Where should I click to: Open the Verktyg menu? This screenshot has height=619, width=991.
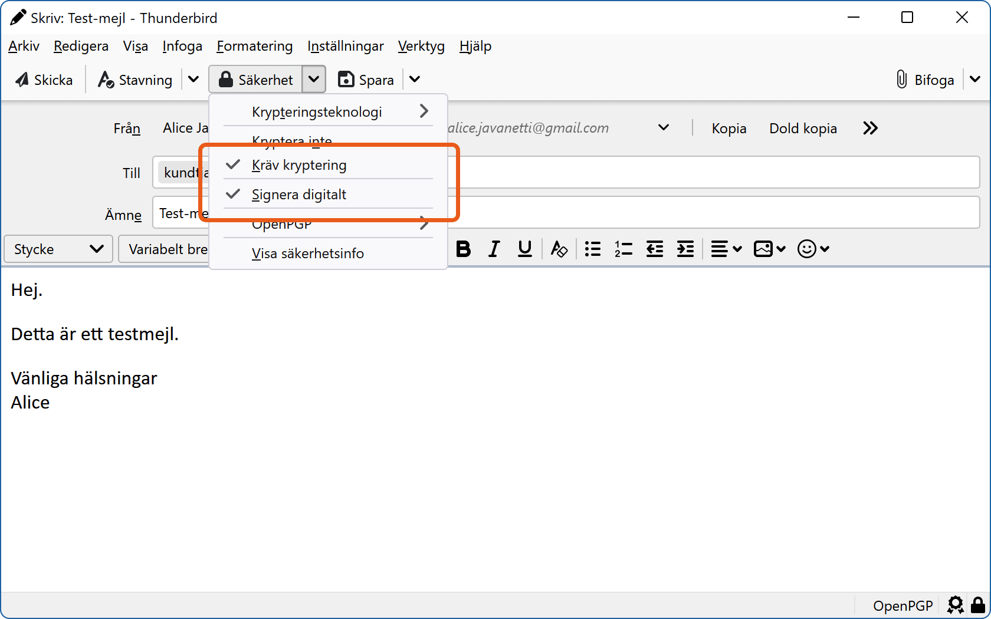(x=421, y=46)
